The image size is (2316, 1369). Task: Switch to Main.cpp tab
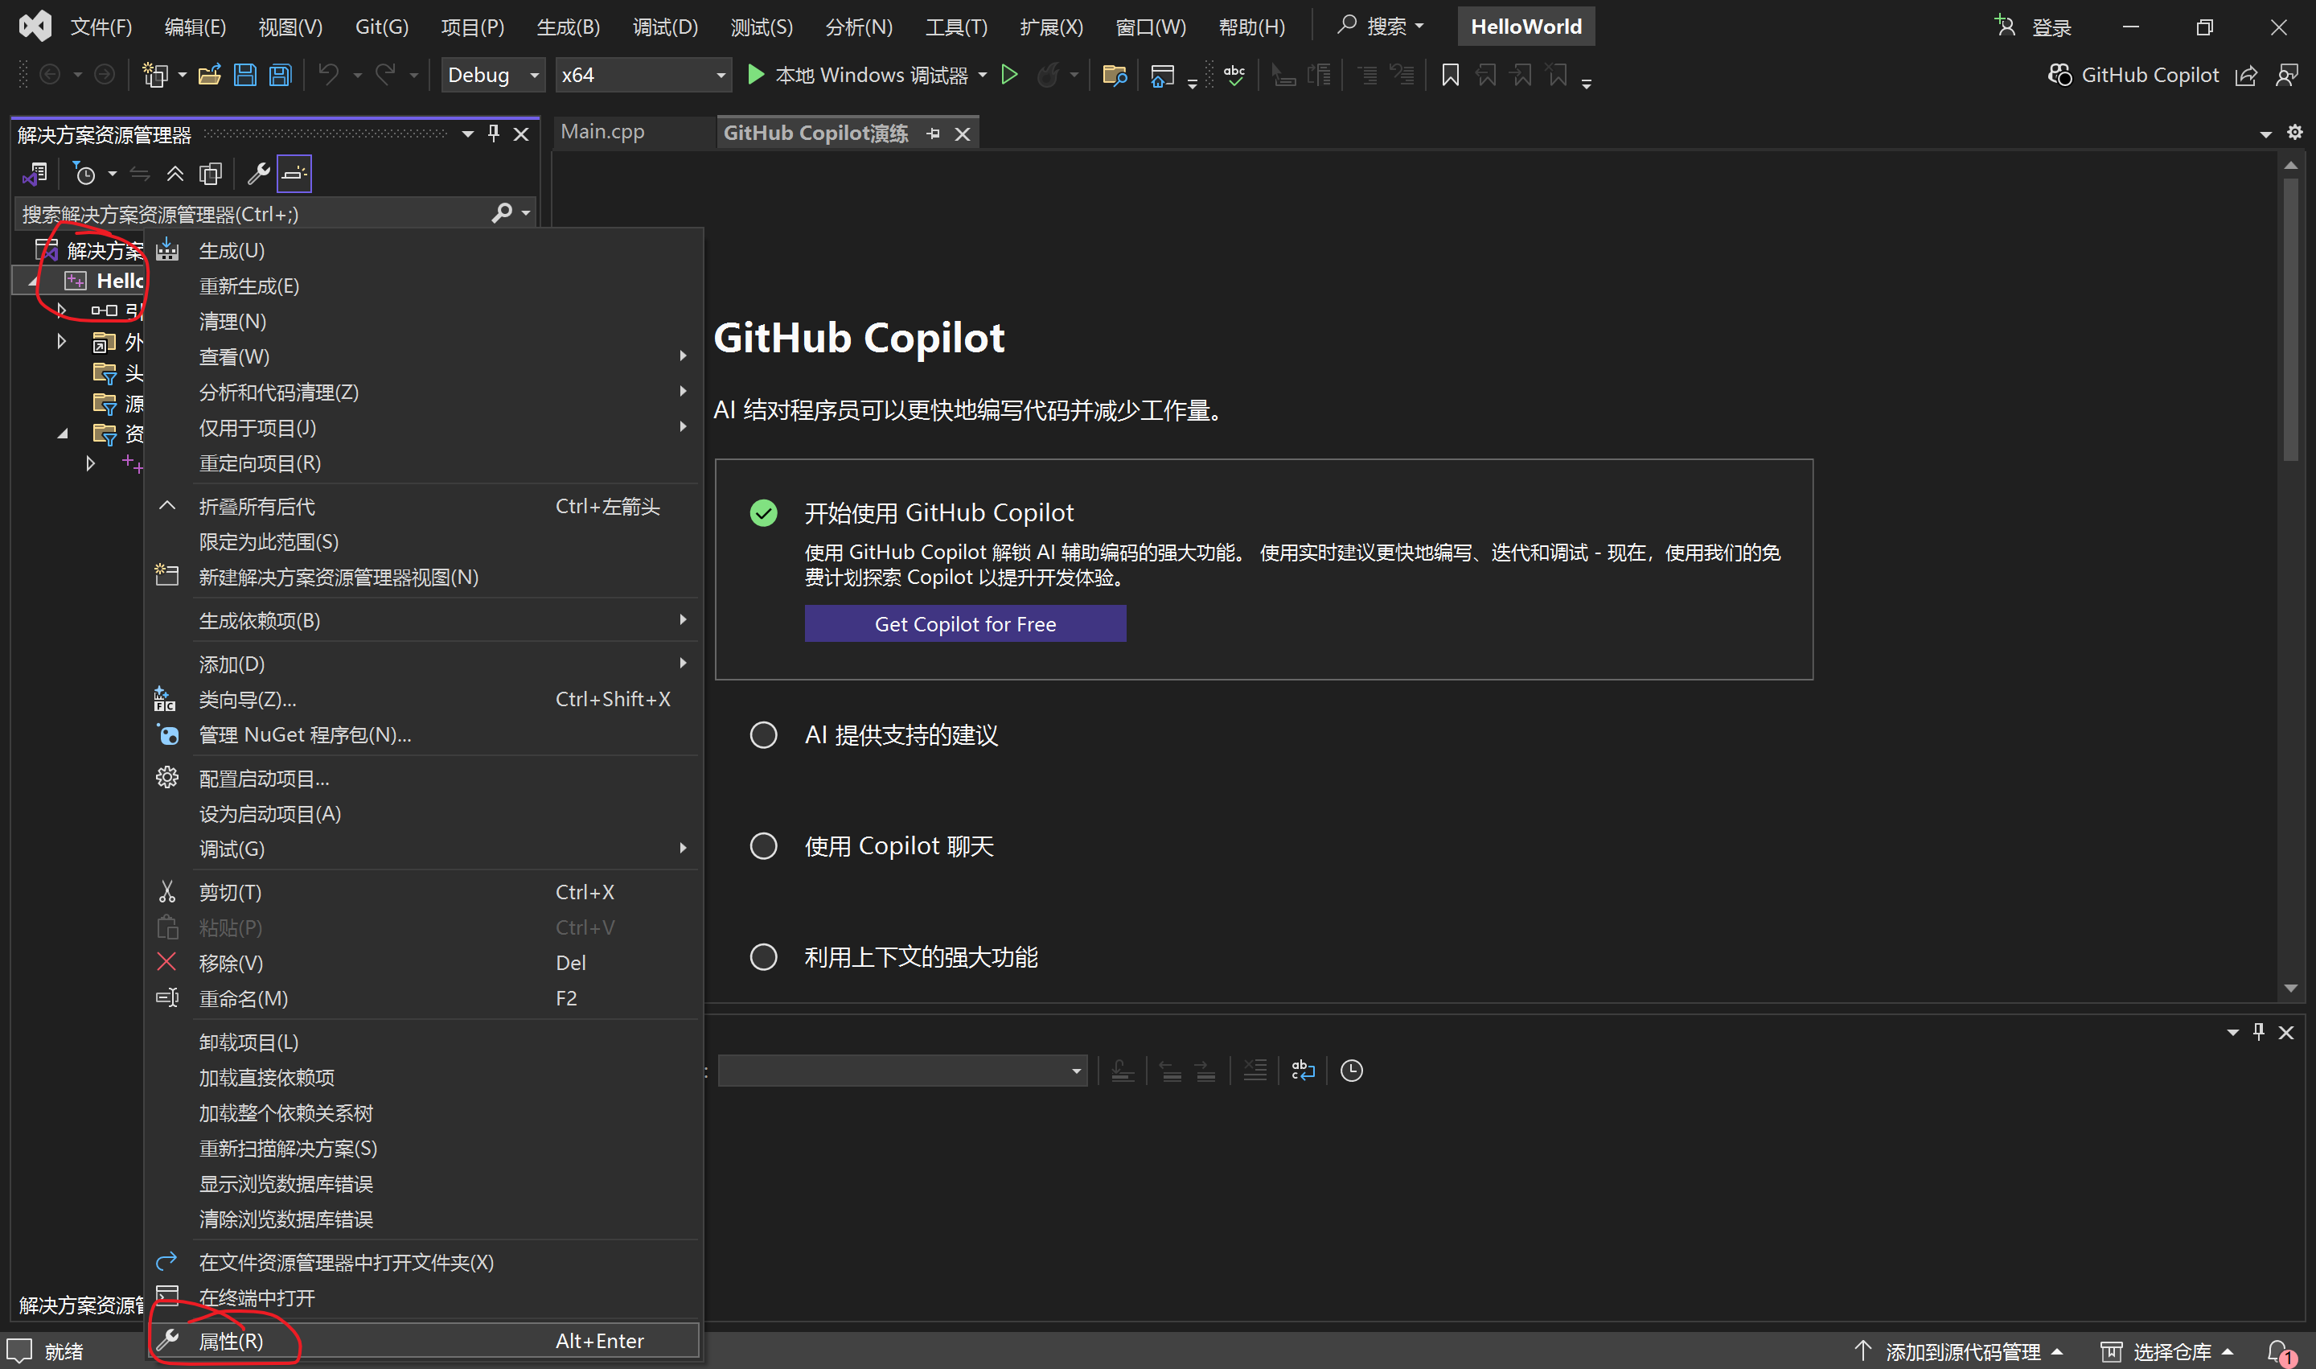coord(603,132)
